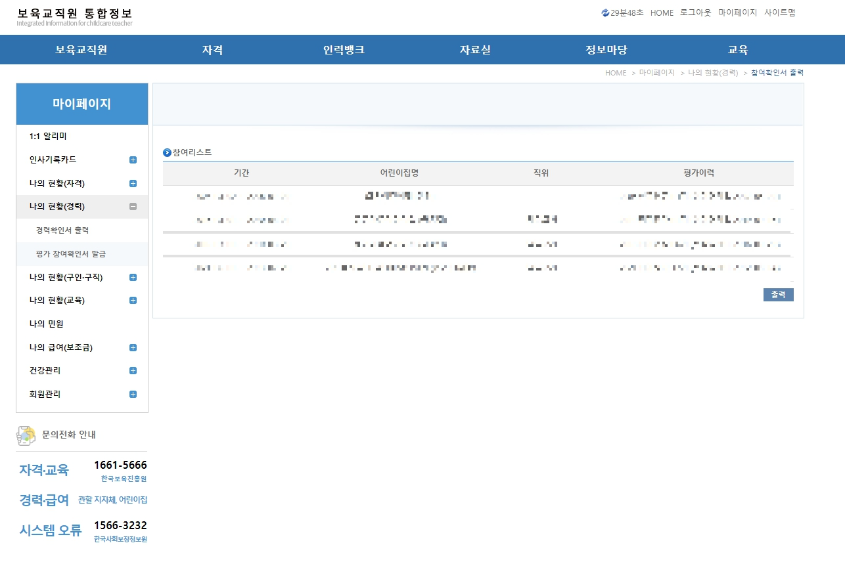Expand 나의 현황(구인·구직) plus icon

(133, 277)
